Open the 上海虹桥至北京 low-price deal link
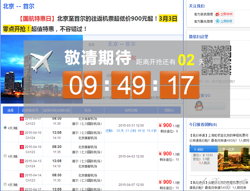 pyautogui.click(x=219, y=138)
